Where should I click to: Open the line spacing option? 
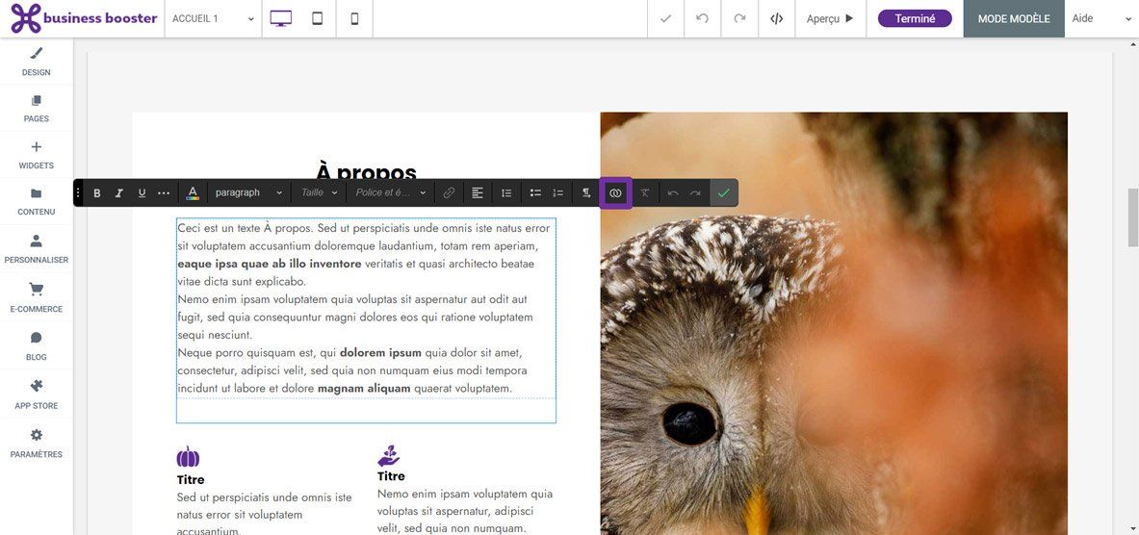(507, 193)
